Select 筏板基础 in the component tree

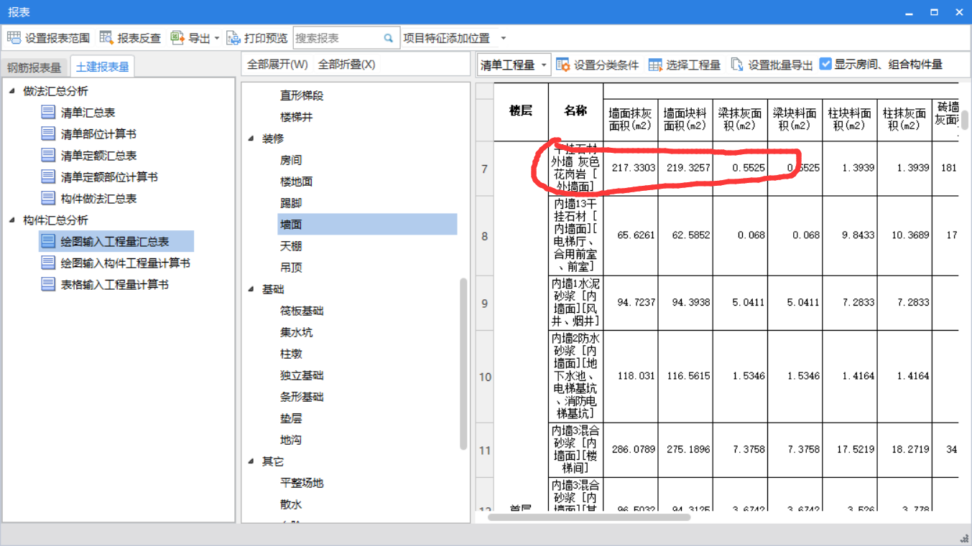pyautogui.click(x=302, y=311)
